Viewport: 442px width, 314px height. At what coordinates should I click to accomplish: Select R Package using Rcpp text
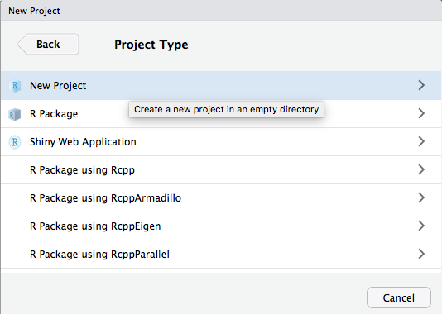pyautogui.click(x=82, y=170)
